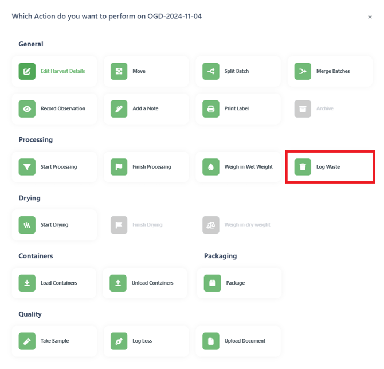Open the Package box icon
This screenshot has width=384, height=369.
(x=212, y=283)
